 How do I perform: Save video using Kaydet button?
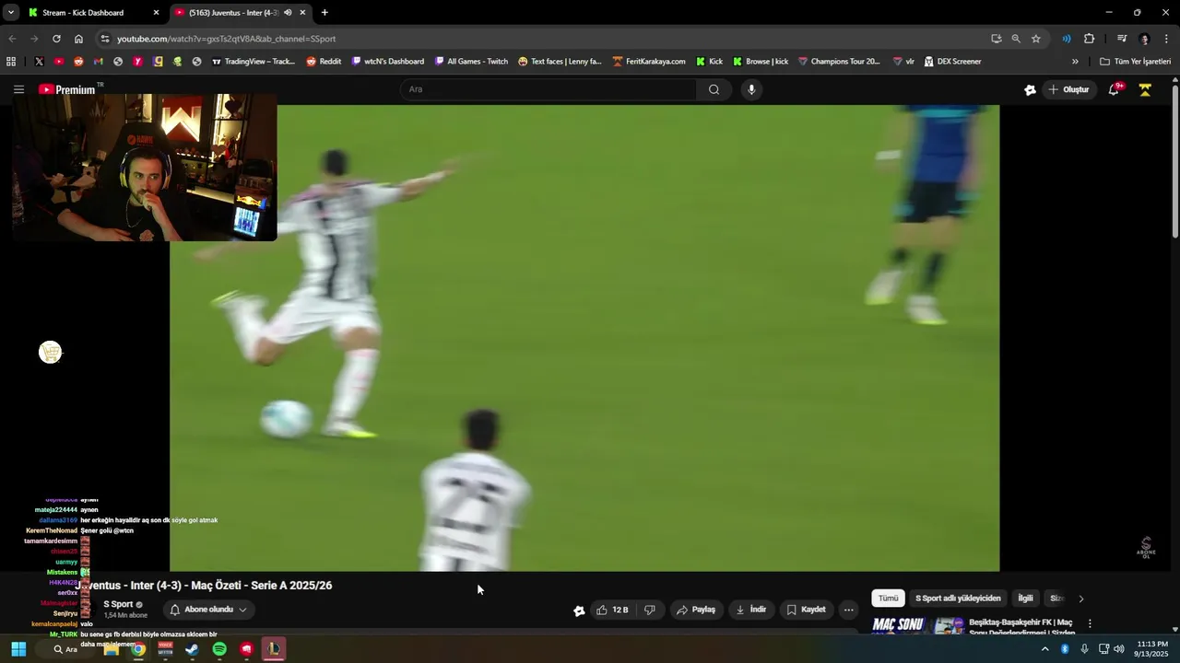tap(806, 610)
